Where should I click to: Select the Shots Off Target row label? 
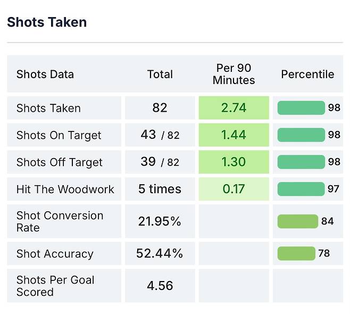click(59, 162)
